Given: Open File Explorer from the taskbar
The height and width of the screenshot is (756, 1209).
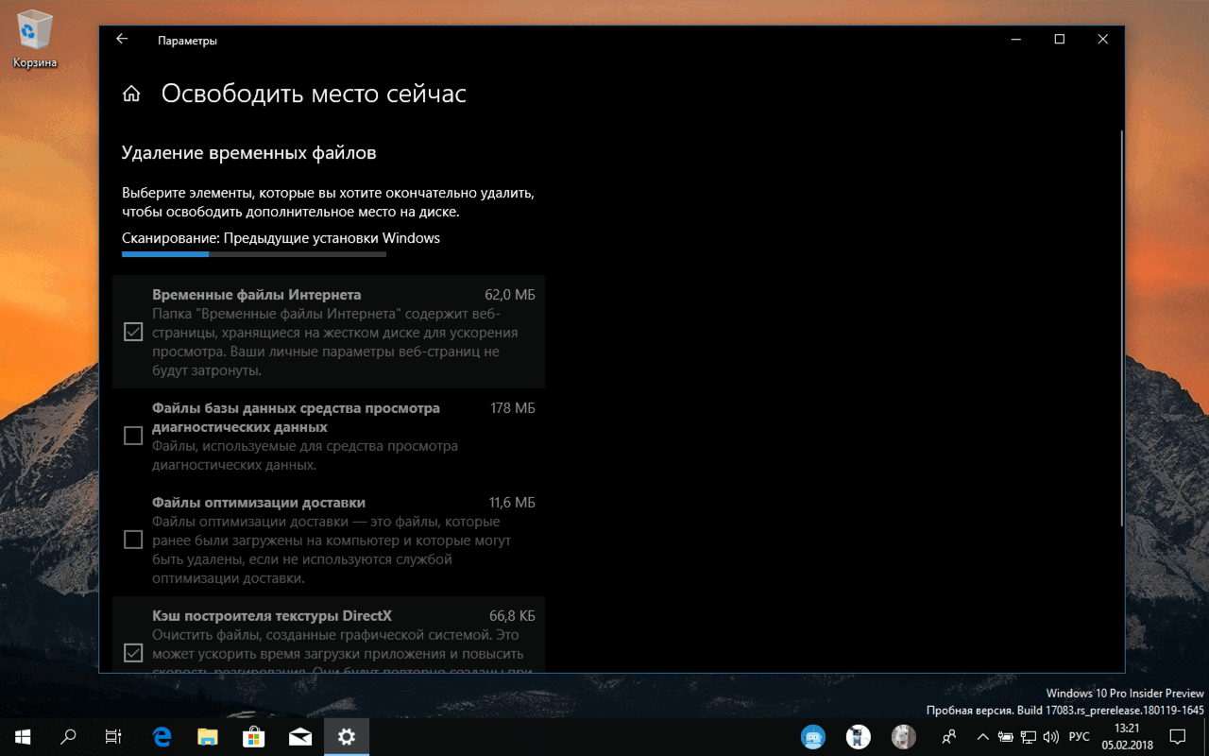Looking at the screenshot, I should click(x=208, y=736).
